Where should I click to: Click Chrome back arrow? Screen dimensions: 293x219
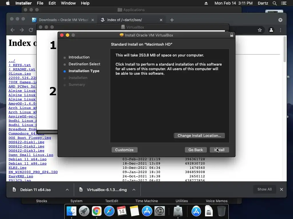coord(13,30)
